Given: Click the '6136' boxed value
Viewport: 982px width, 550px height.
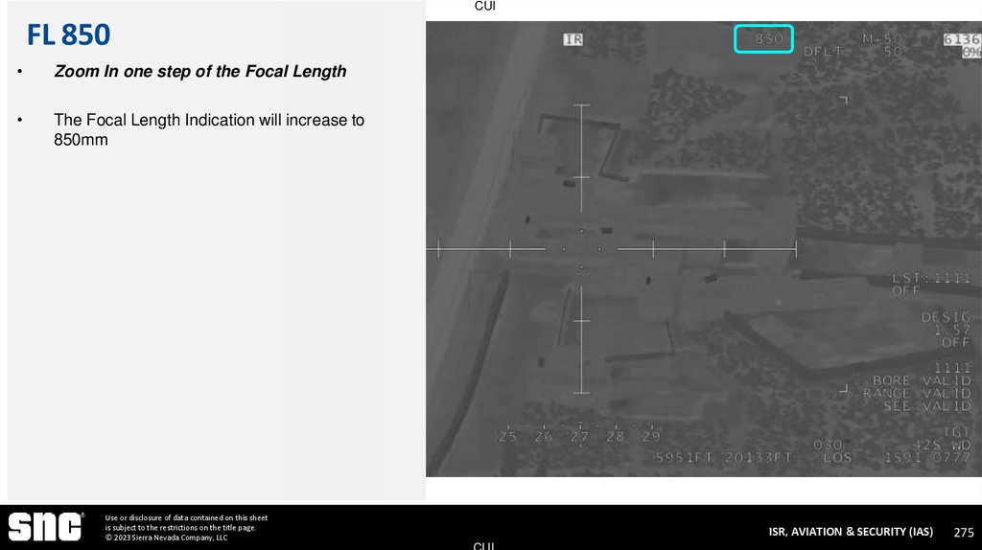Looking at the screenshot, I should pos(961,39).
